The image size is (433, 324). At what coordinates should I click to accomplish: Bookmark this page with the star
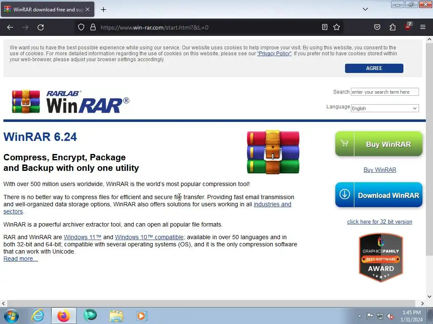click(x=337, y=27)
